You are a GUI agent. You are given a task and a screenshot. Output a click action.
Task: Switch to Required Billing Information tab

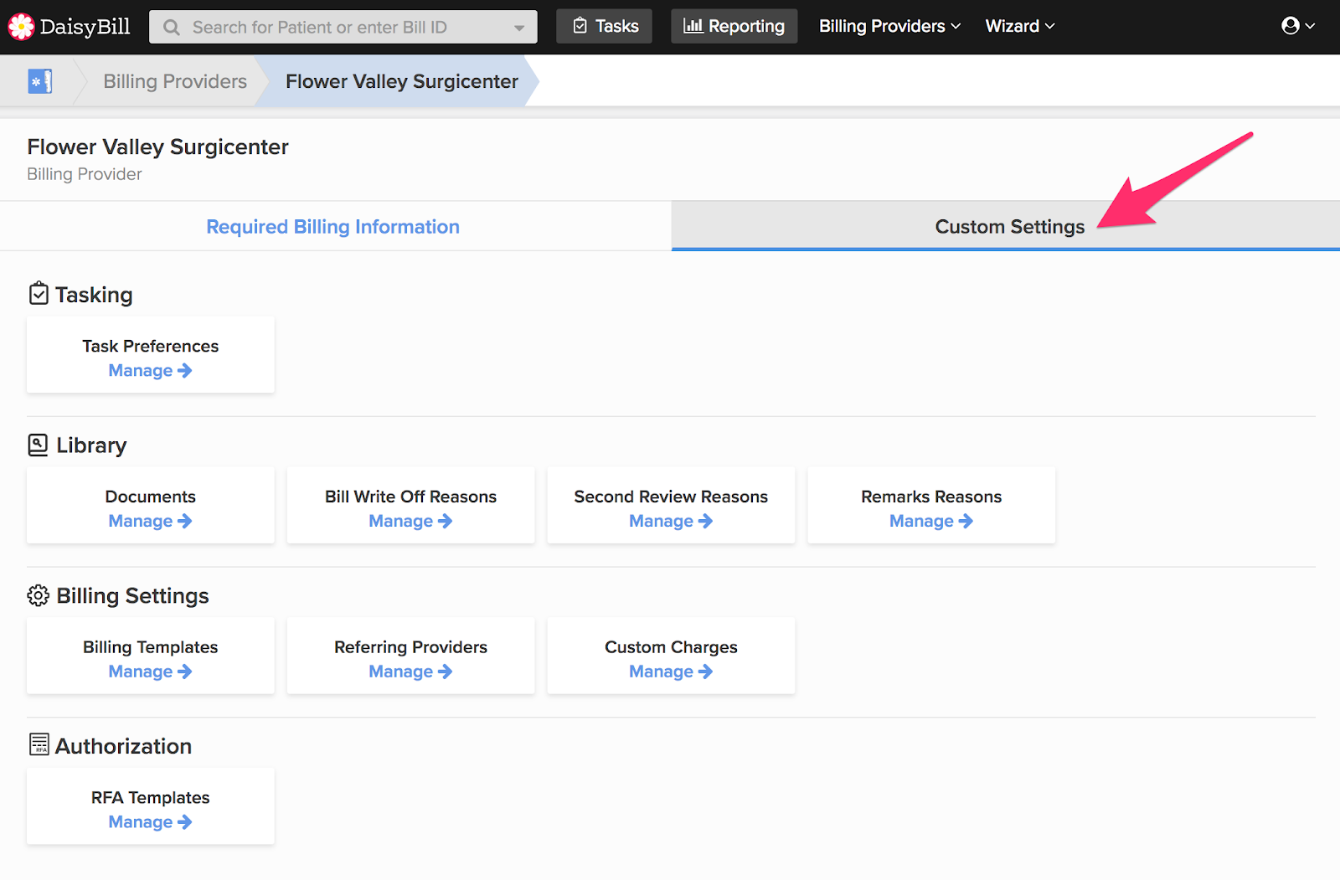[x=333, y=227]
